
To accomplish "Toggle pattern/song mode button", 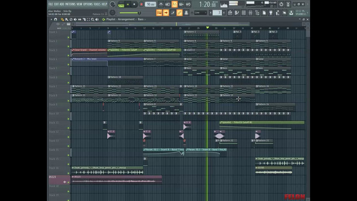I will [121, 4].
